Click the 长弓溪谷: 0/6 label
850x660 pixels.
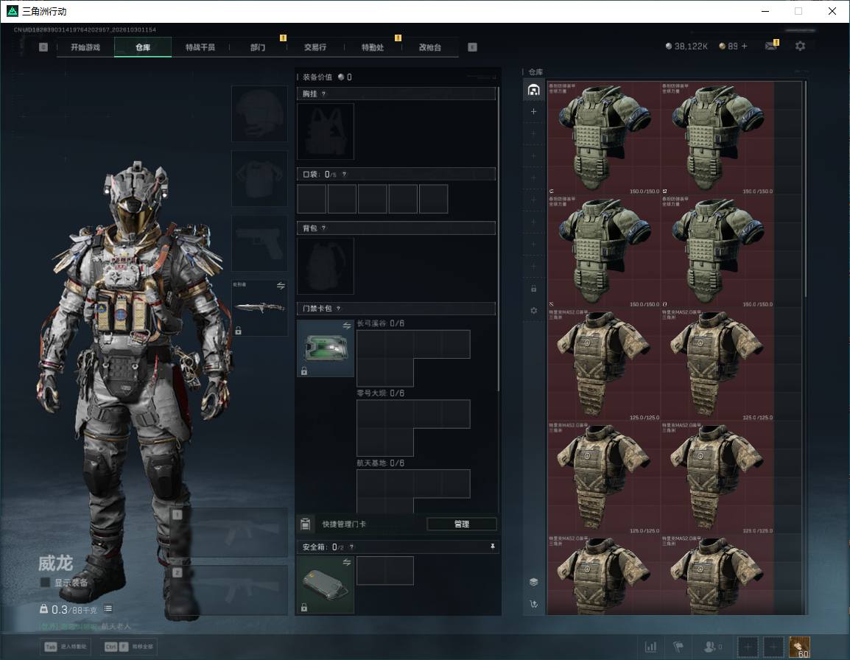(x=380, y=323)
